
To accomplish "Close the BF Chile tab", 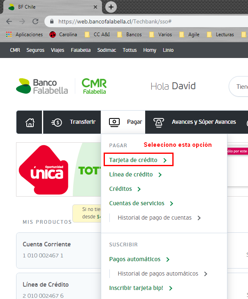I will 95,7.
